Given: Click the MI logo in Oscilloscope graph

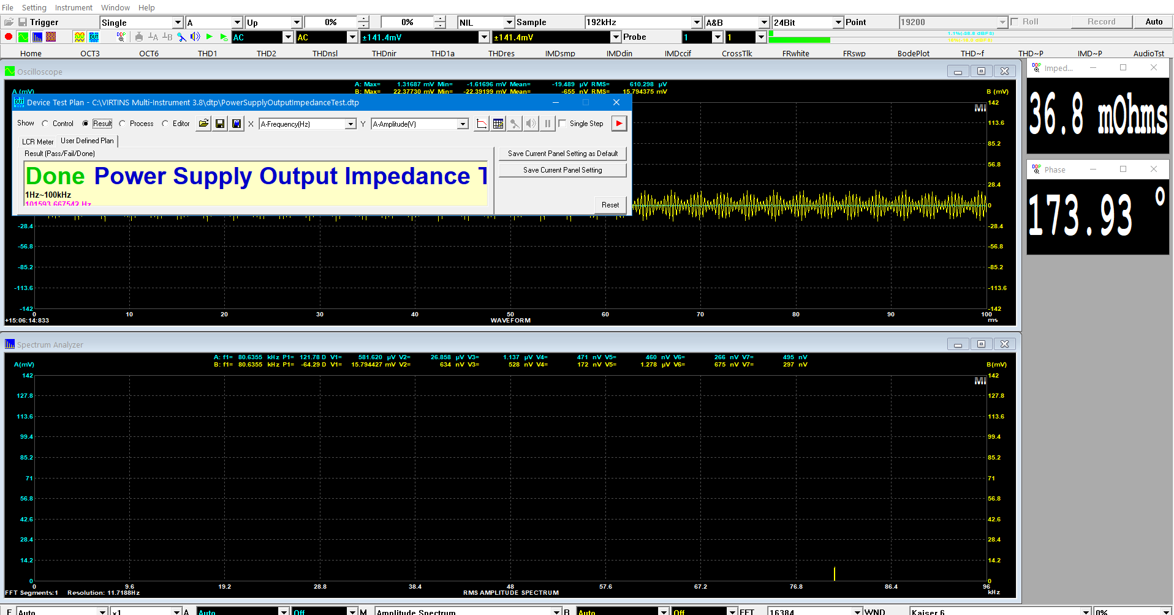Looking at the screenshot, I should pos(980,108).
